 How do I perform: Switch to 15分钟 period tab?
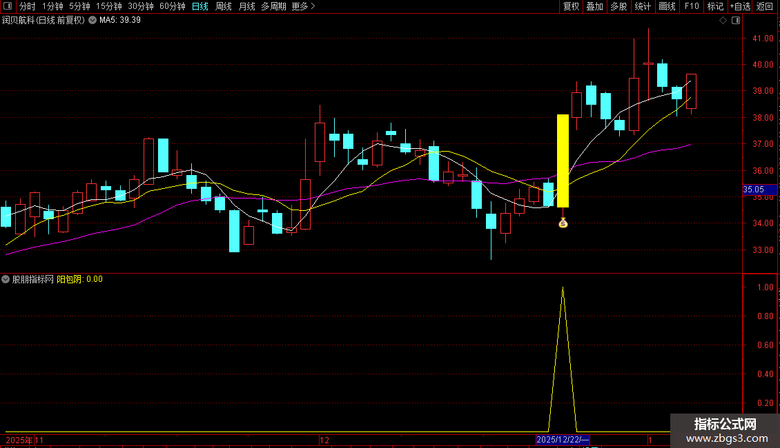click(109, 6)
